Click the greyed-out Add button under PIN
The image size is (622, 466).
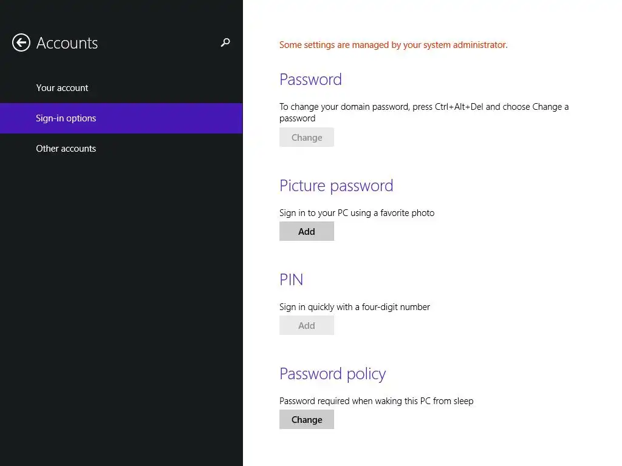307,326
